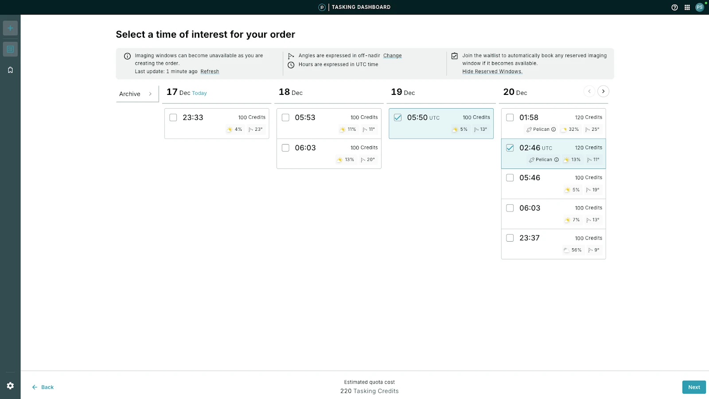Click the Back button
The width and height of the screenshot is (709, 399).
(43, 387)
